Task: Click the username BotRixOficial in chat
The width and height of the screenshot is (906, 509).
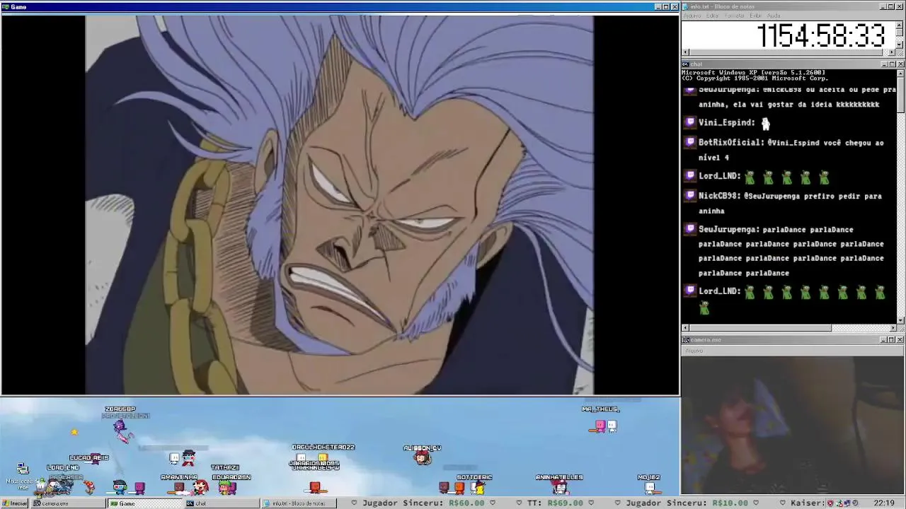Action: coord(731,142)
